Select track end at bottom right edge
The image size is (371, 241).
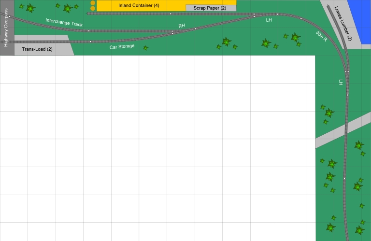[346, 238]
